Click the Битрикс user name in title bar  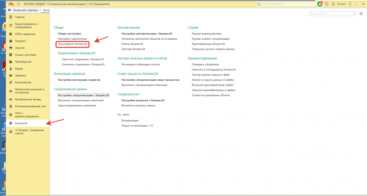click(x=342, y=4)
